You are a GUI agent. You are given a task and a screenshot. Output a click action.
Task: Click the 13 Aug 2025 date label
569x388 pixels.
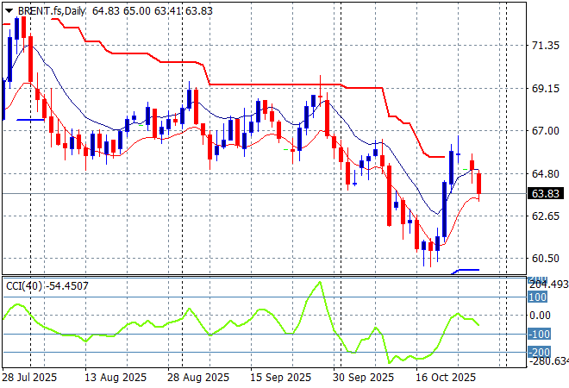click(116, 378)
